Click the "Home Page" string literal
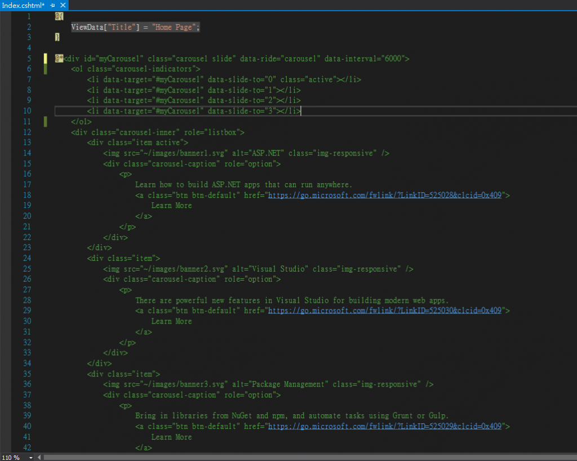577x461 pixels. (174, 27)
